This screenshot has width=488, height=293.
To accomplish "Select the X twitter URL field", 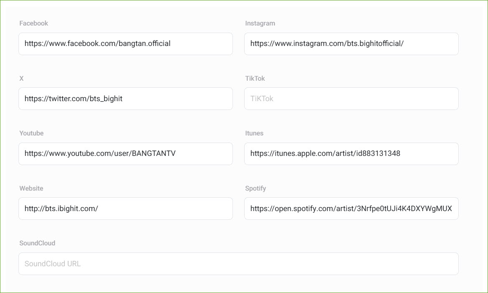I will coord(125,99).
